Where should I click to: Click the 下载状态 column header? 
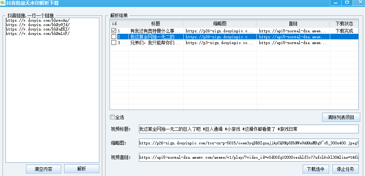[x=344, y=24]
